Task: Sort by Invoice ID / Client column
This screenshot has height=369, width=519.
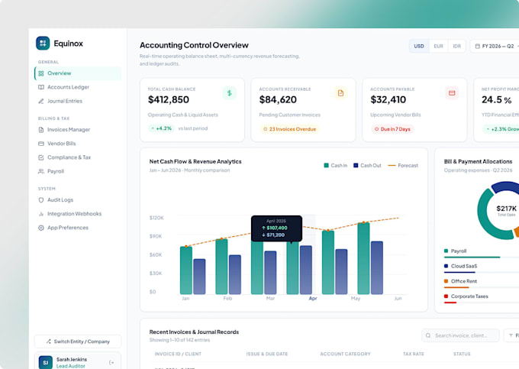Action: (x=178, y=354)
